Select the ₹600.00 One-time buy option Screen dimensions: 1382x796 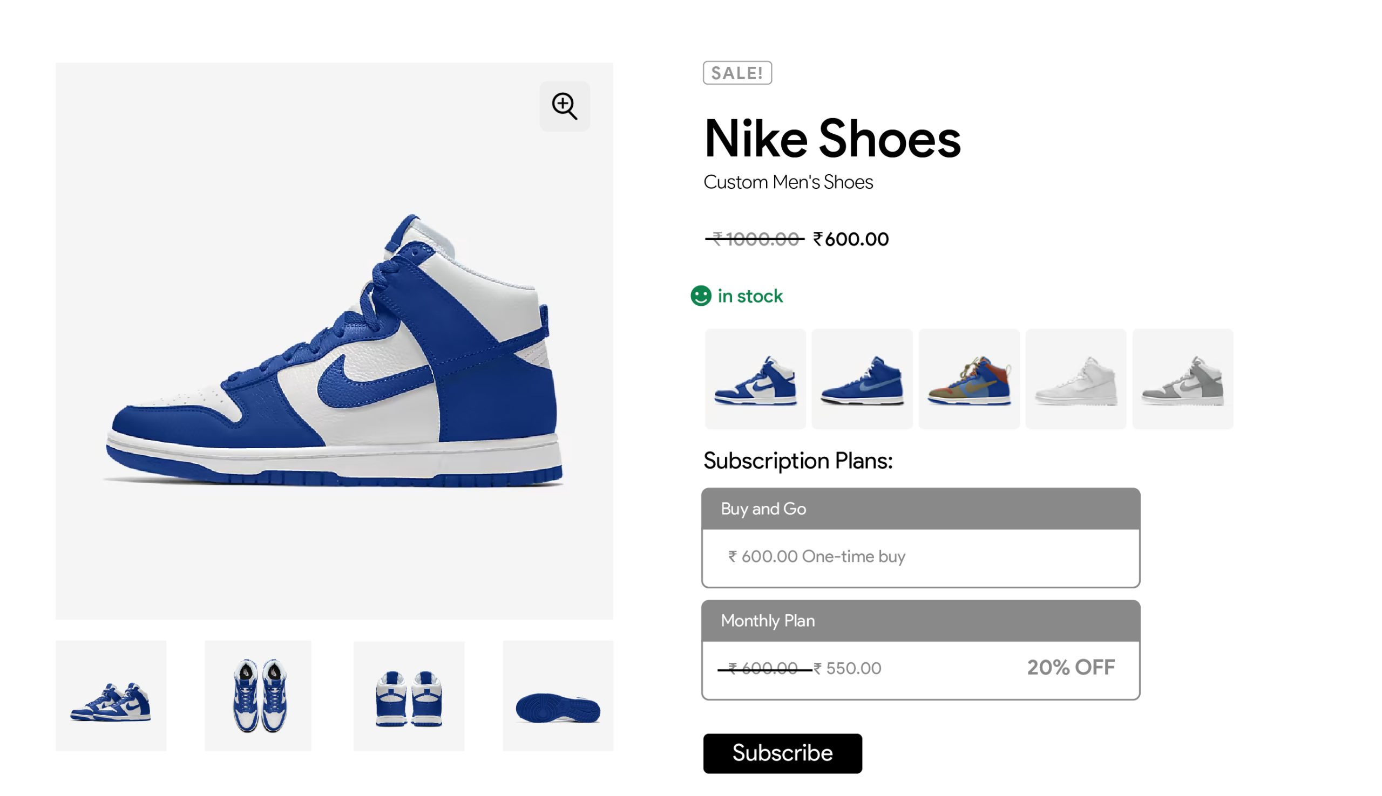[816, 557]
